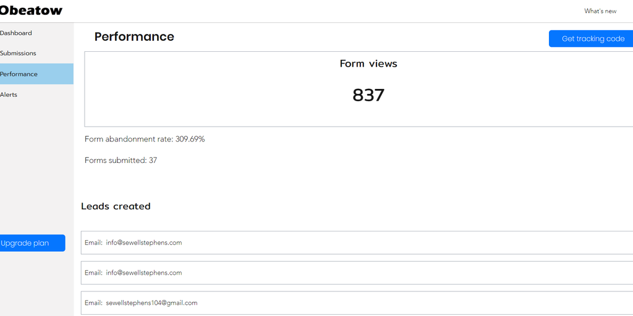Go to Dashboard in the sidebar

coord(16,33)
